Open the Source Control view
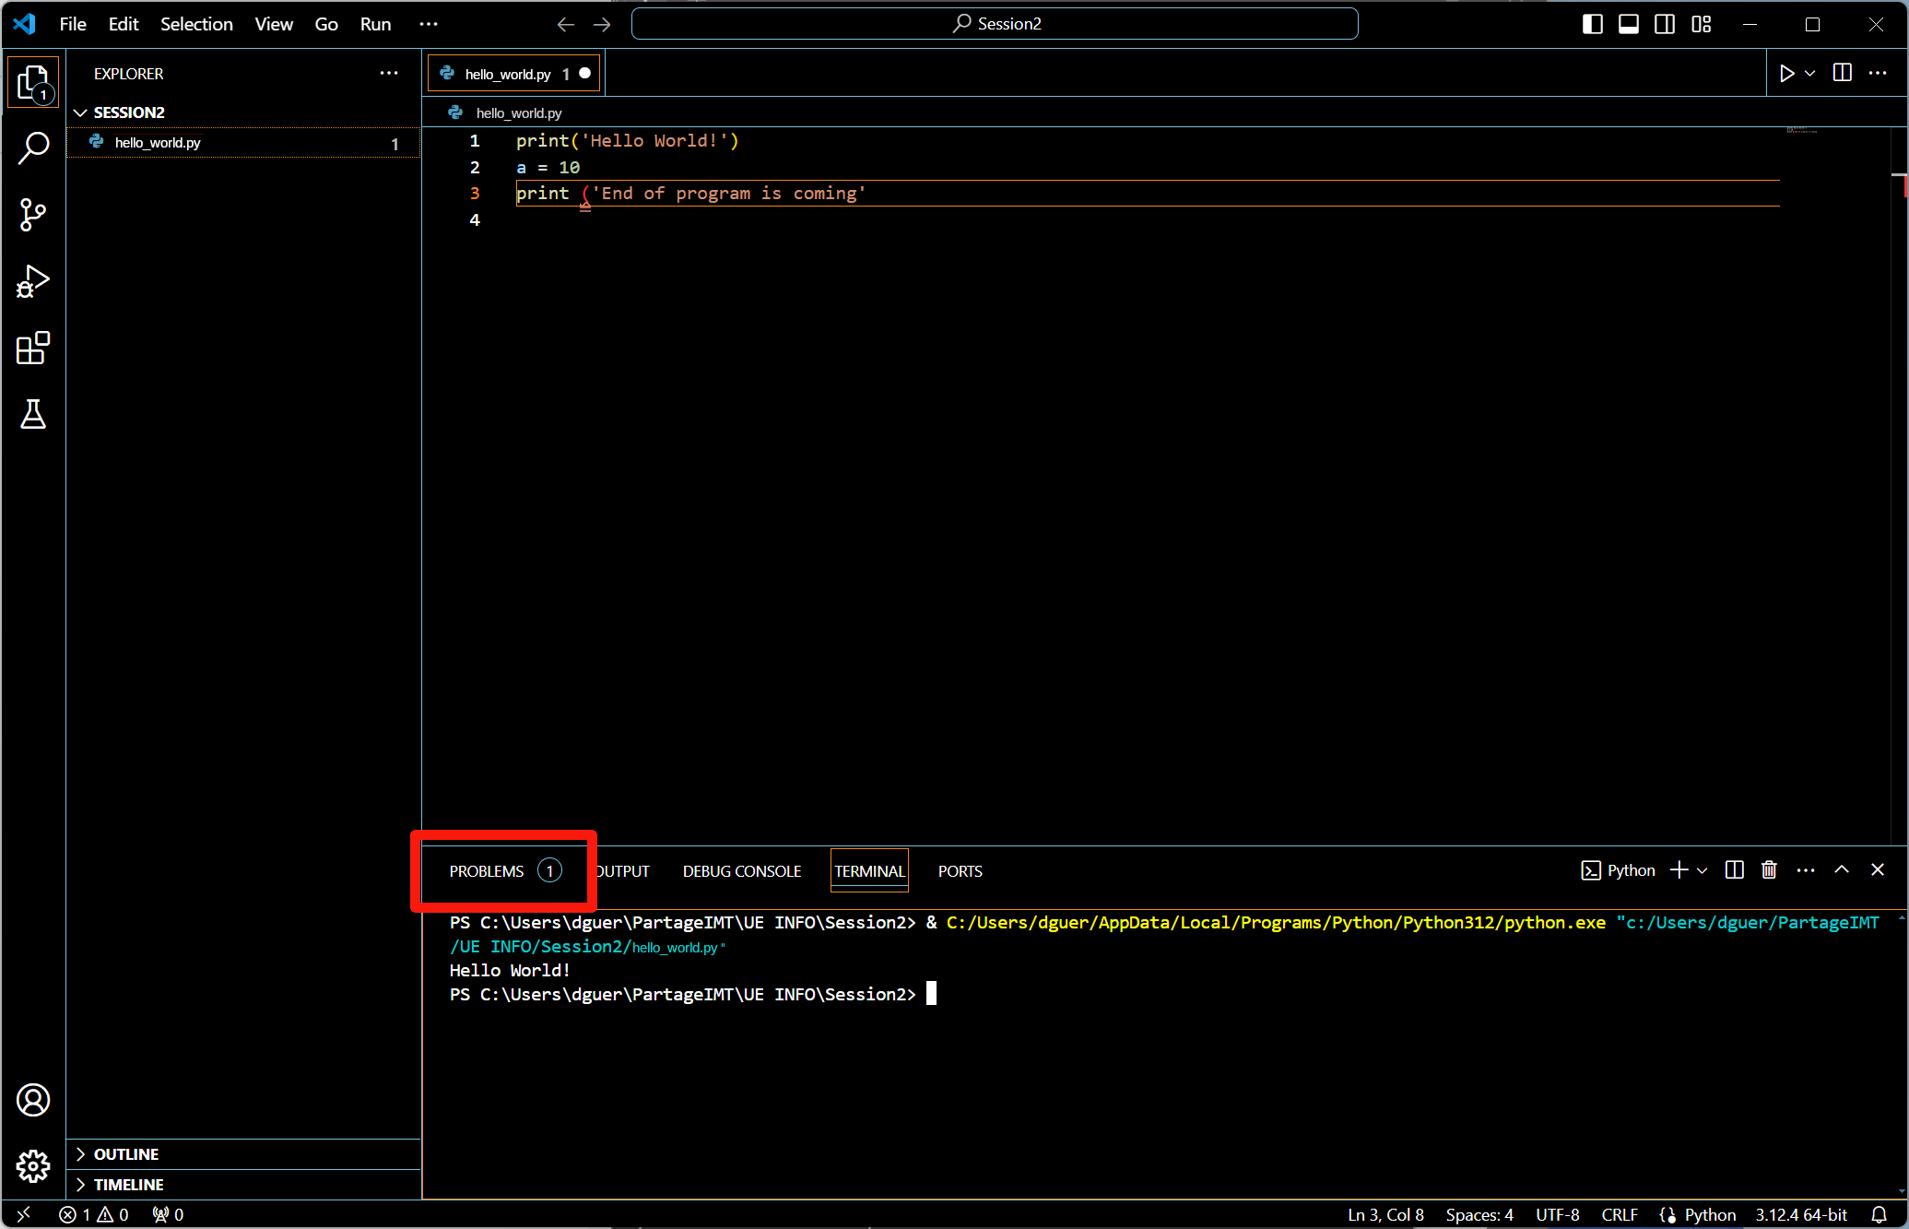The height and width of the screenshot is (1229, 1909). pyautogui.click(x=33, y=215)
